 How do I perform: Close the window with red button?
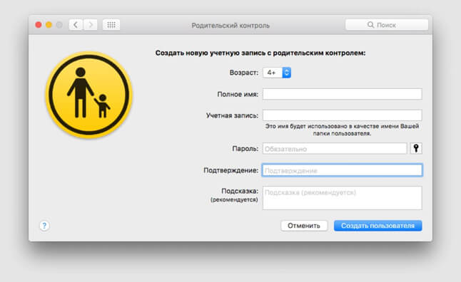tap(39, 25)
